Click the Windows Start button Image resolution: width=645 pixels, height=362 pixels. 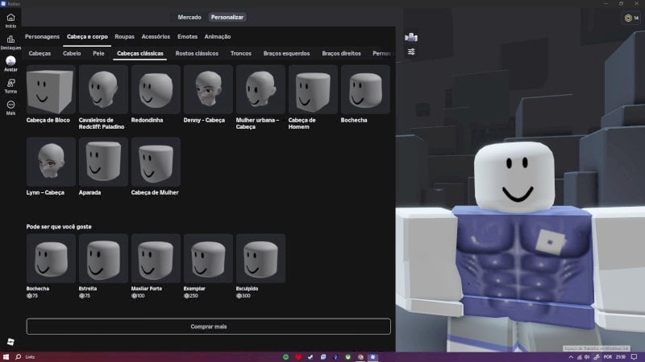point(6,356)
